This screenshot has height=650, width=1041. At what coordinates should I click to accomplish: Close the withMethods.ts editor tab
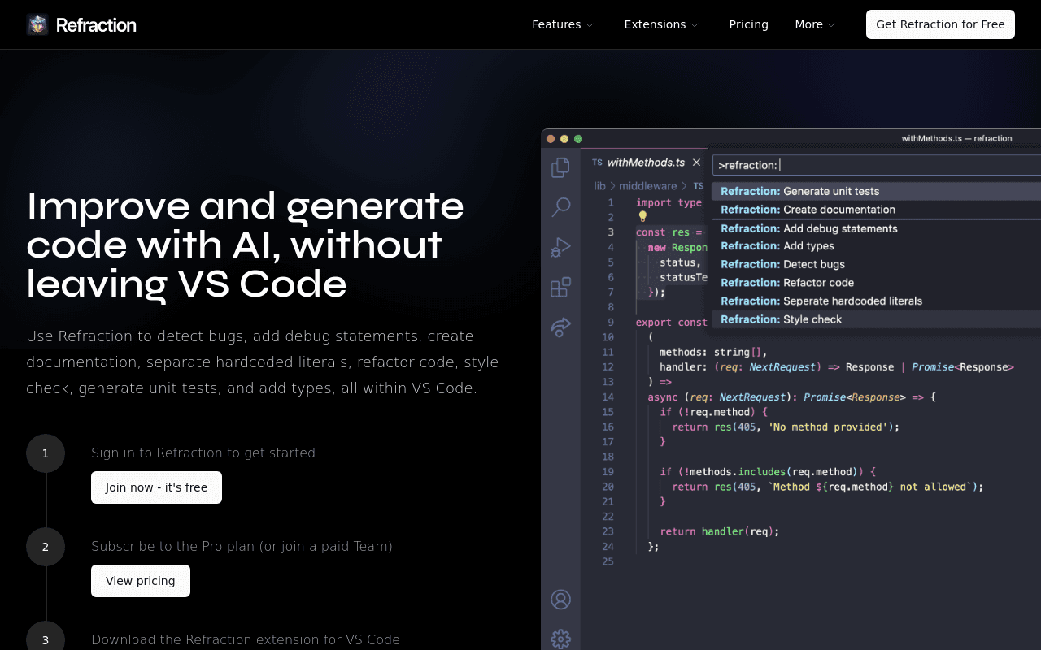696,162
